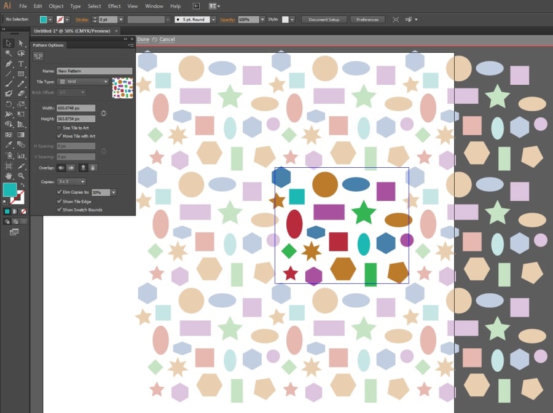Viewport: 553px width, 413px height.
Task: Activate the Symbol Sprayer tool
Action: click(x=9, y=155)
